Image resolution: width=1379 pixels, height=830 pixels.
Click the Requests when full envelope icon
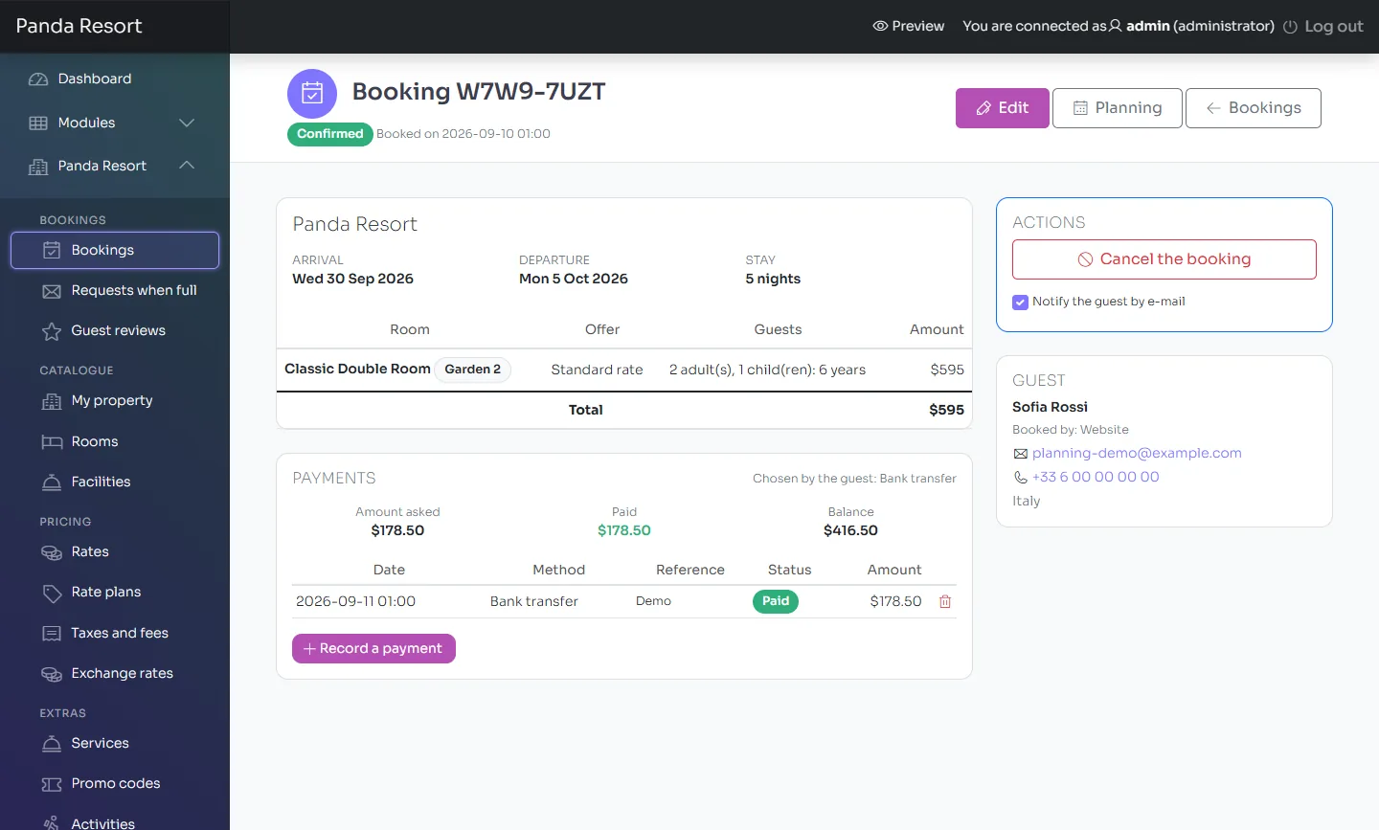[x=52, y=291]
